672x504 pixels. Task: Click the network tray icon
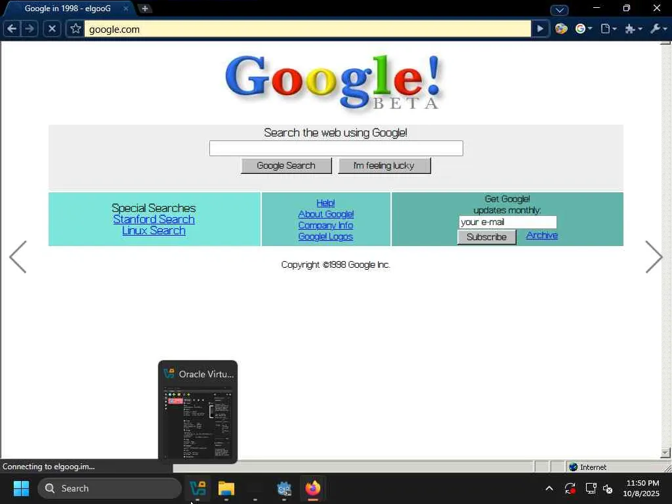tap(591, 488)
